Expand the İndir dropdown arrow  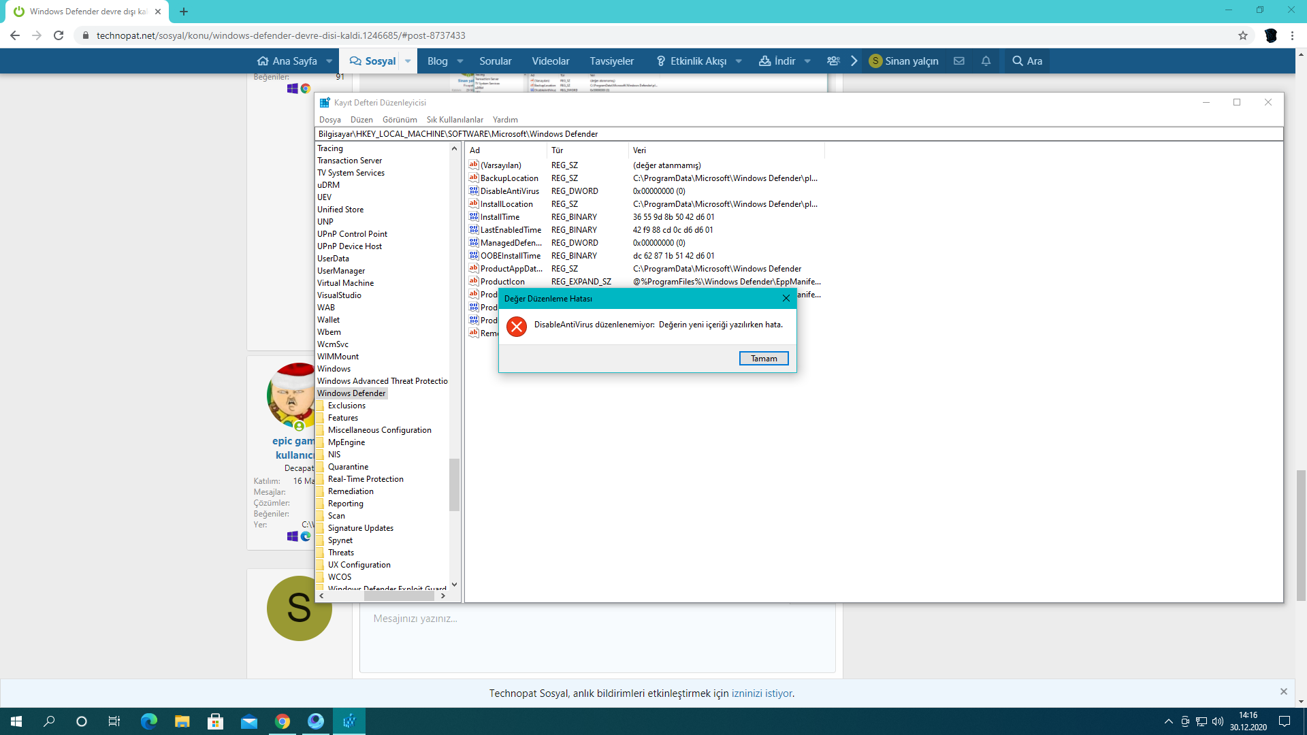pos(807,61)
